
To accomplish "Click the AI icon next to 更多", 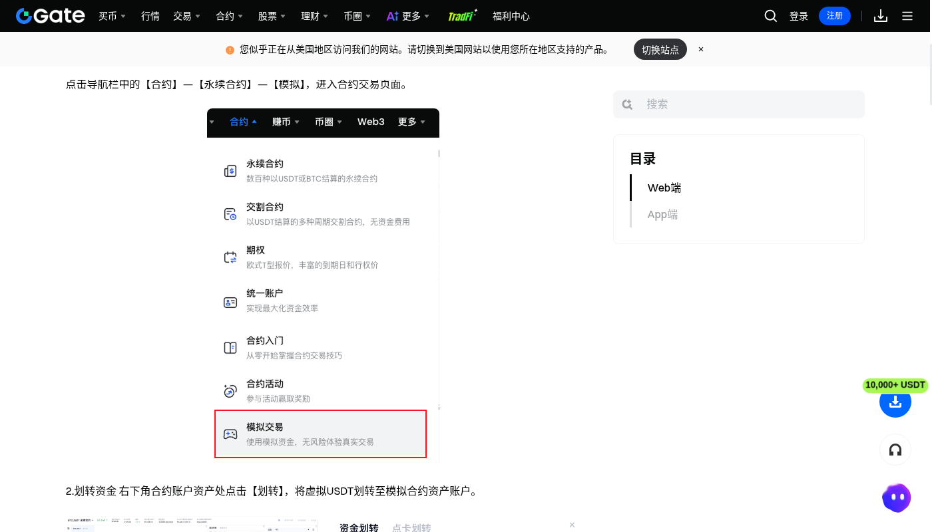I will pos(392,16).
